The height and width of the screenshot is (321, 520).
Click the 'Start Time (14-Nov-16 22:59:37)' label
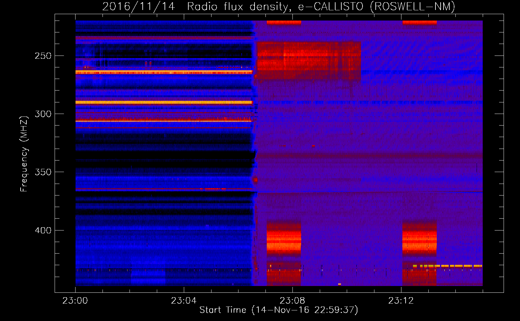tap(279, 310)
